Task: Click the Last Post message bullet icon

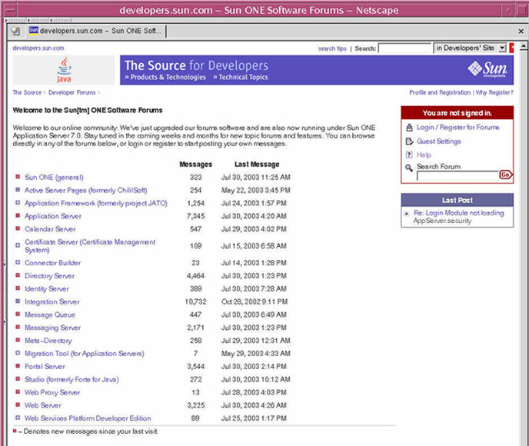Action: [x=407, y=213]
